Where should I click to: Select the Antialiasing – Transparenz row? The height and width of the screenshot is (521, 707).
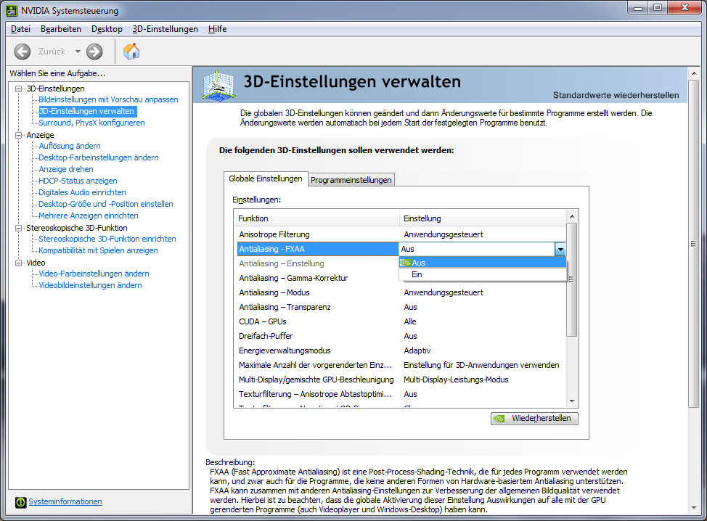tap(401, 307)
